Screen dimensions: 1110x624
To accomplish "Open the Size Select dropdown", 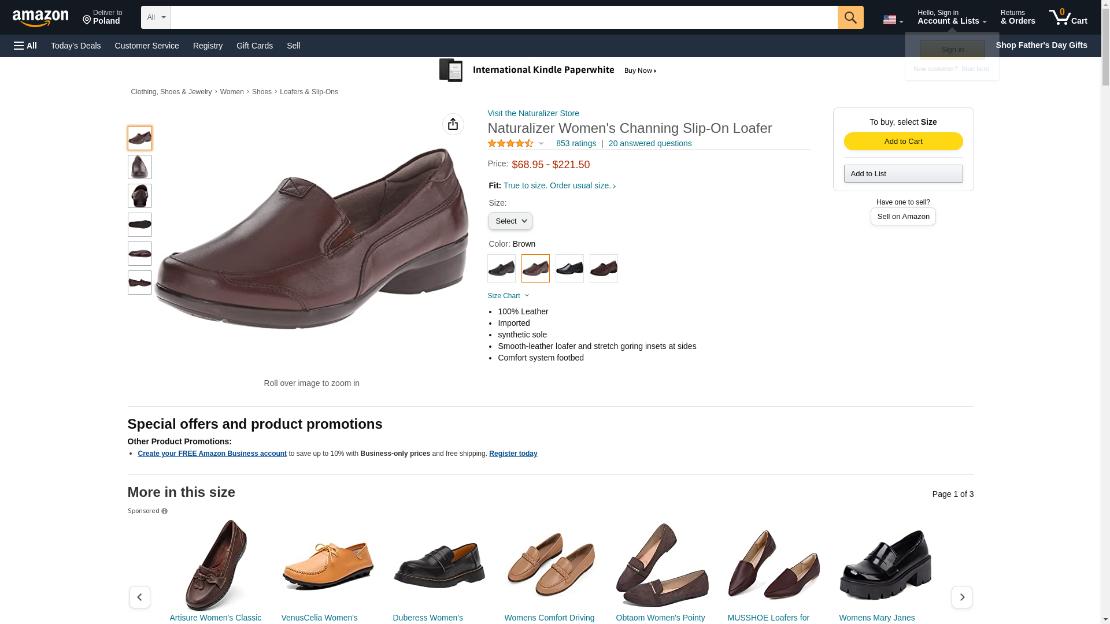I will click(x=510, y=221).
